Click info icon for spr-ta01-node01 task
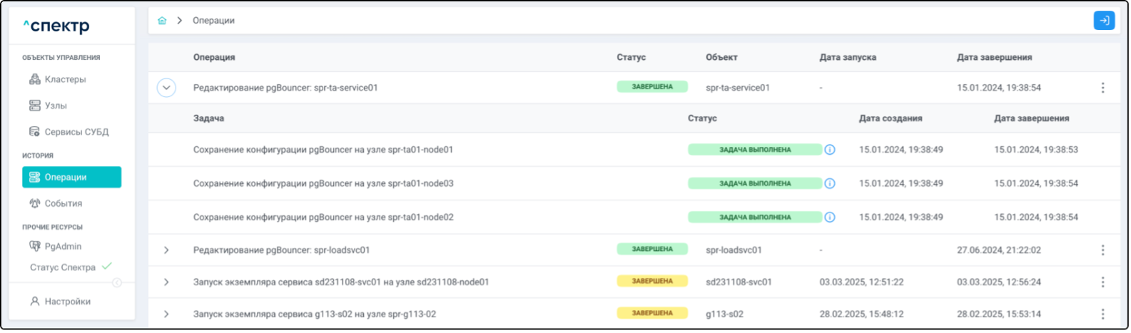Image resolution: width=1131 pixels, height=333 pixels. [x=829, y=150]
